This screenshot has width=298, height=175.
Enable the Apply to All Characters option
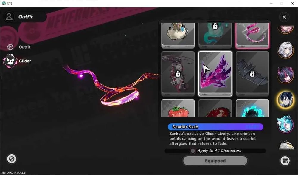coord(193,151)
